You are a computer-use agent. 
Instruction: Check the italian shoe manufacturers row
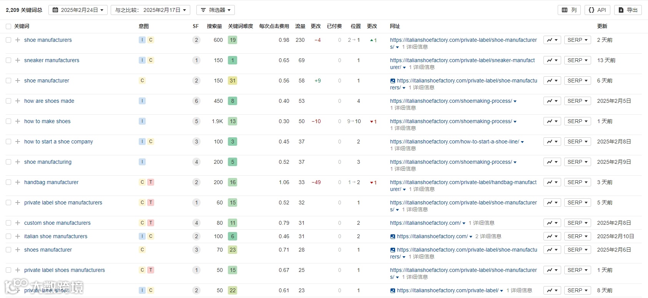point(8,236)
